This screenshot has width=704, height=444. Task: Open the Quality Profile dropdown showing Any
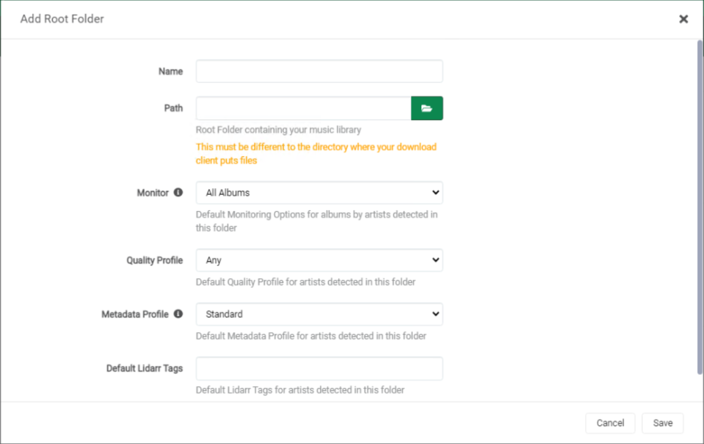(x=319, y=260)
